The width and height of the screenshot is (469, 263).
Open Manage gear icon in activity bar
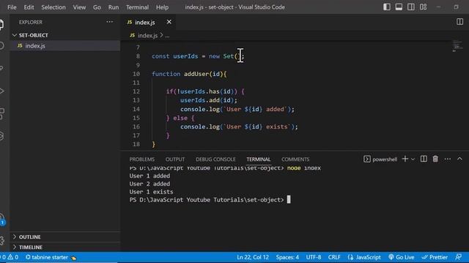tap(1, 240)
